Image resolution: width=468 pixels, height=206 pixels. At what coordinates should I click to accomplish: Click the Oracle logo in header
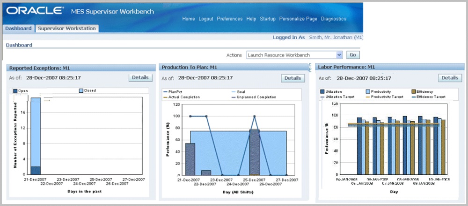tap(35, 10)
